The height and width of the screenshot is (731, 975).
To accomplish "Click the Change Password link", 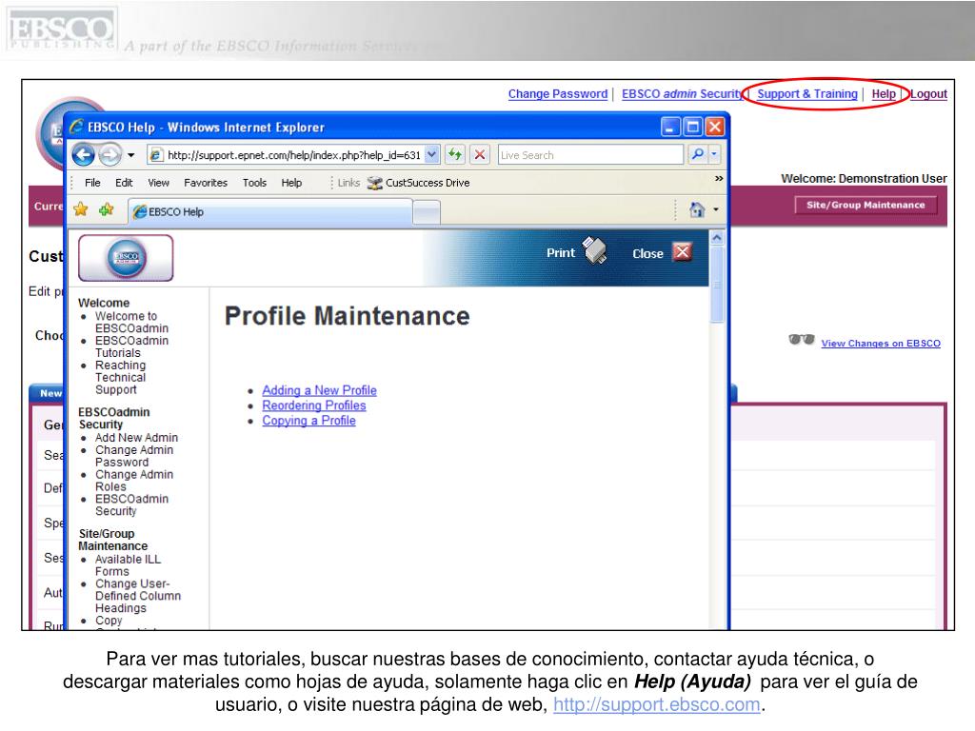I will (558, 94).
